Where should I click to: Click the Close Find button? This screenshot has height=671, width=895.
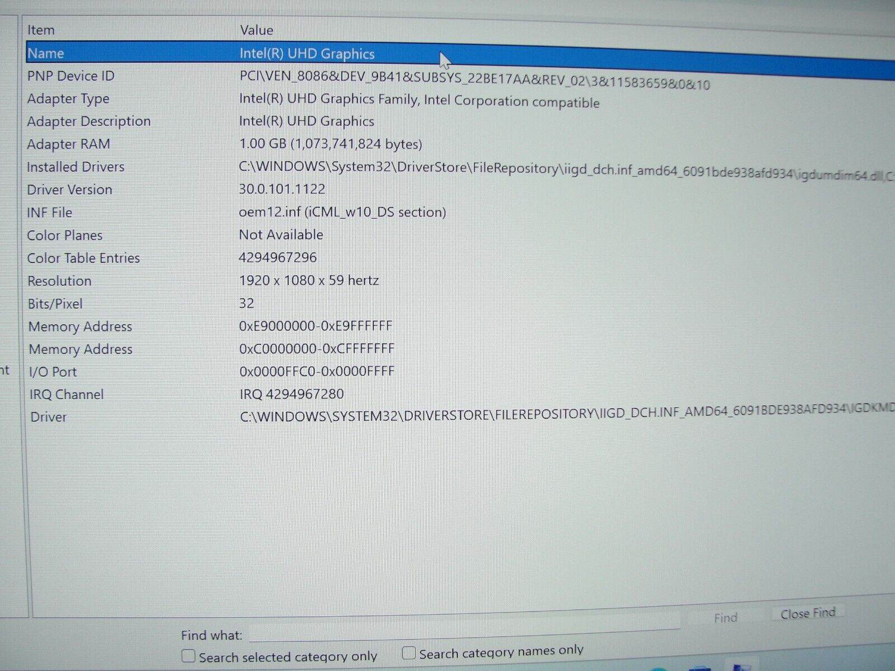coord(807,613)
